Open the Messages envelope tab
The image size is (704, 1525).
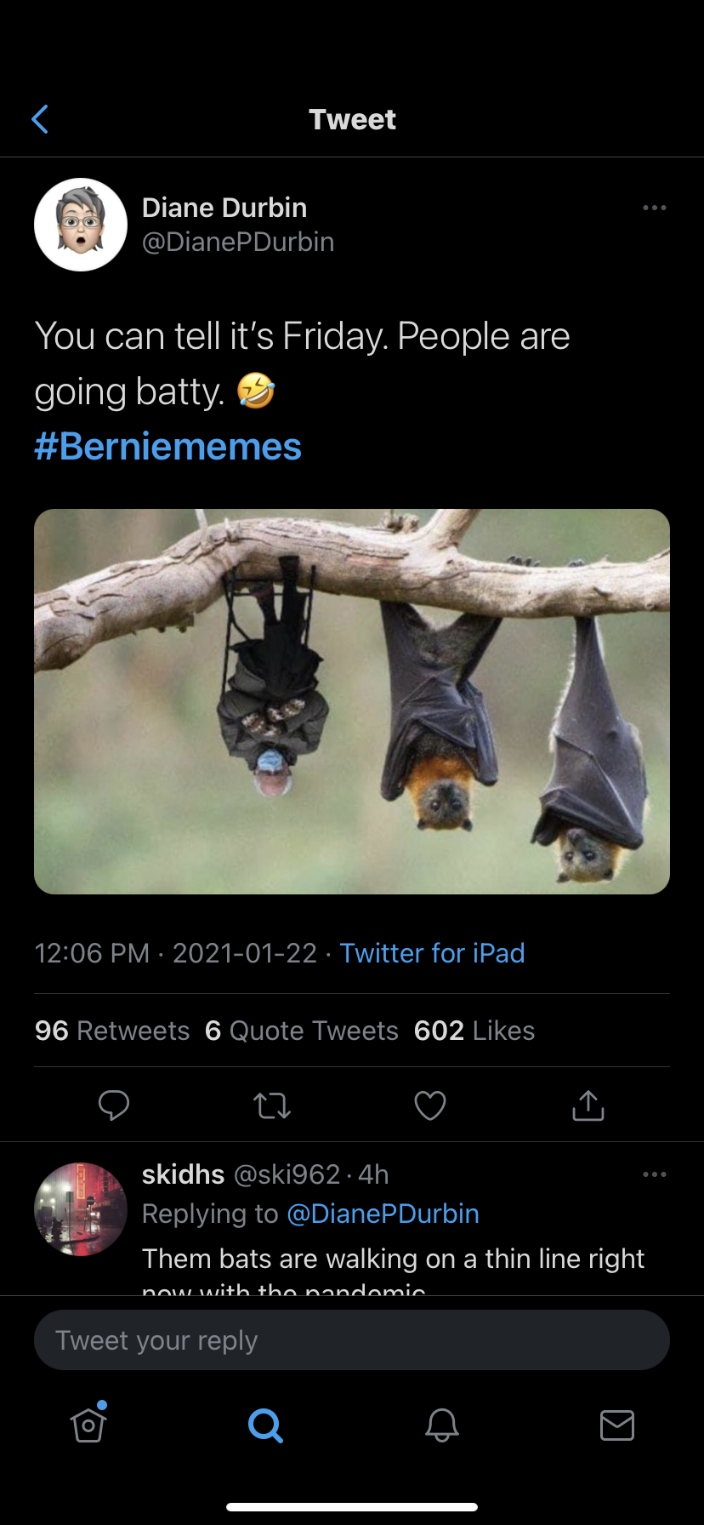(x=617, y=1425)
